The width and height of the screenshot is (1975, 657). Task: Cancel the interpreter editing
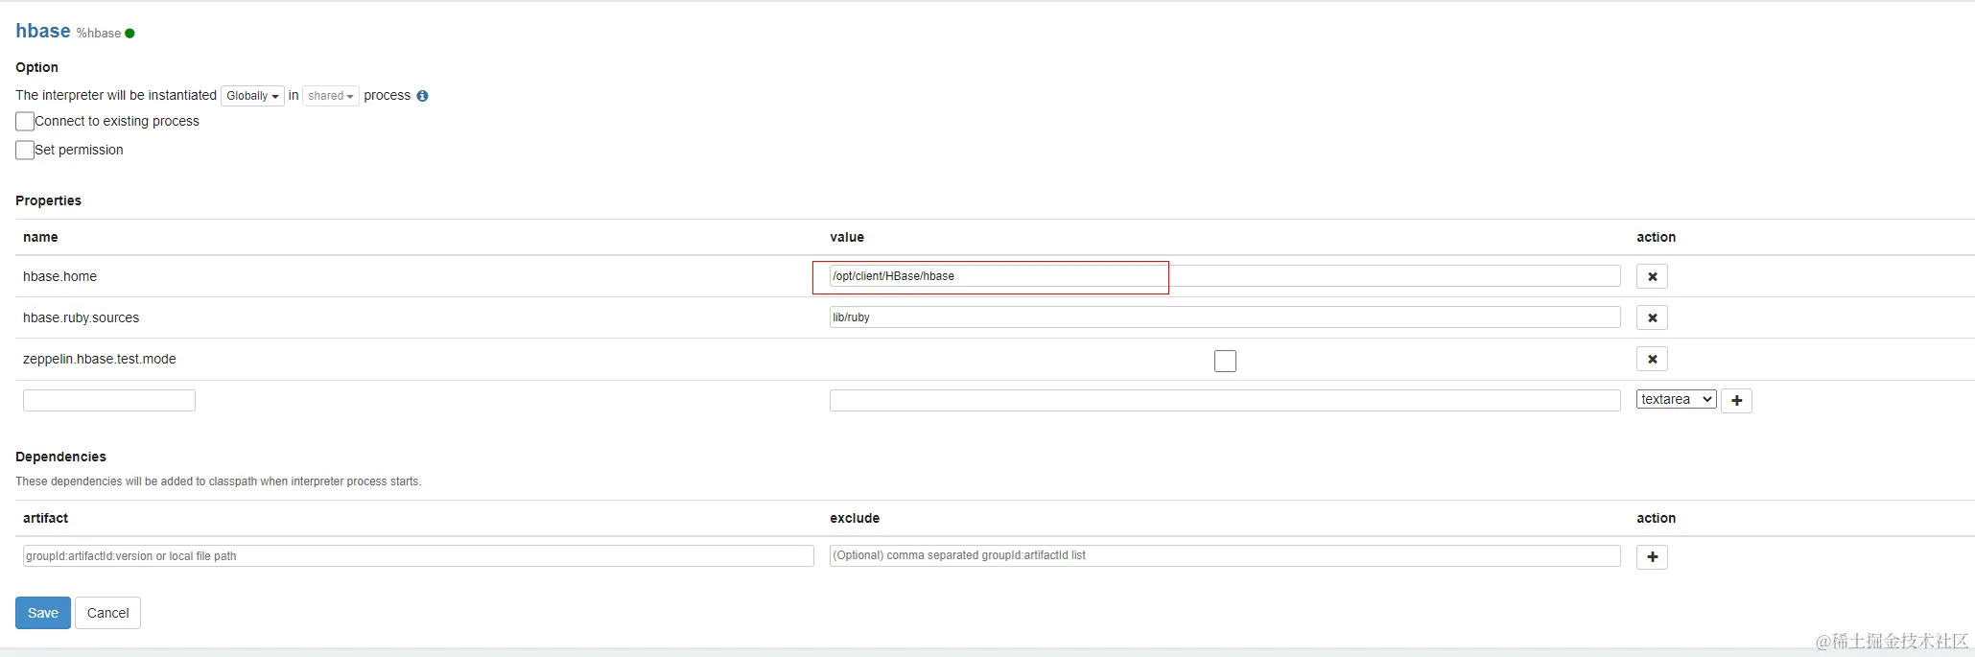click(107, 613)
